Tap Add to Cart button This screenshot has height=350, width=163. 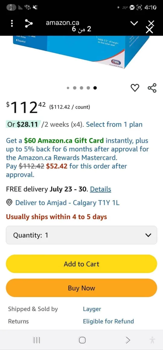pyautogui.click(x=81, y=264)
